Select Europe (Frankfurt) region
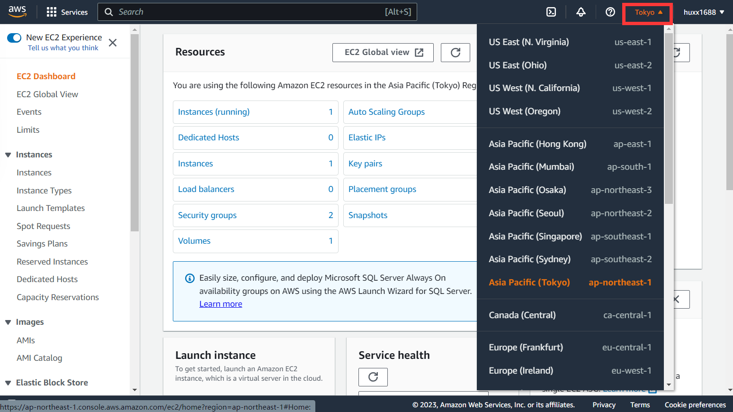Screen dimensions: 733x412 pos(570,348)
